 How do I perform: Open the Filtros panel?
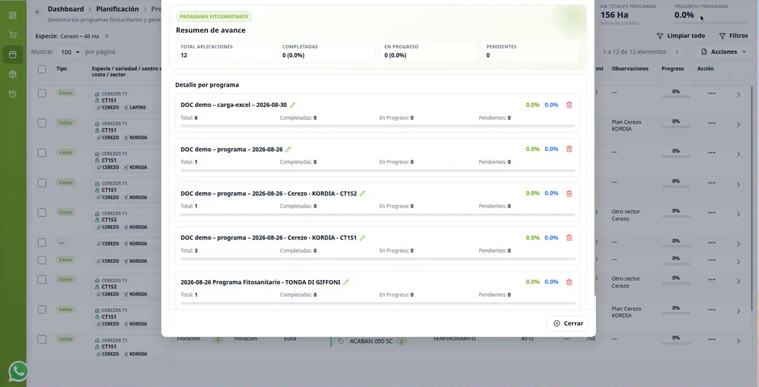tap(734, 36)
